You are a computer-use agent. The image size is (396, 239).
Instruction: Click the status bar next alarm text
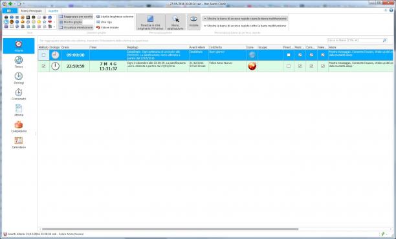tap(45, 234)
